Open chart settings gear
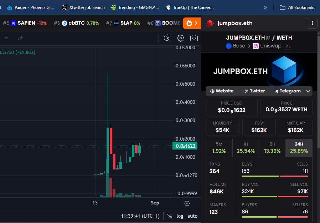 pos(181,38)
